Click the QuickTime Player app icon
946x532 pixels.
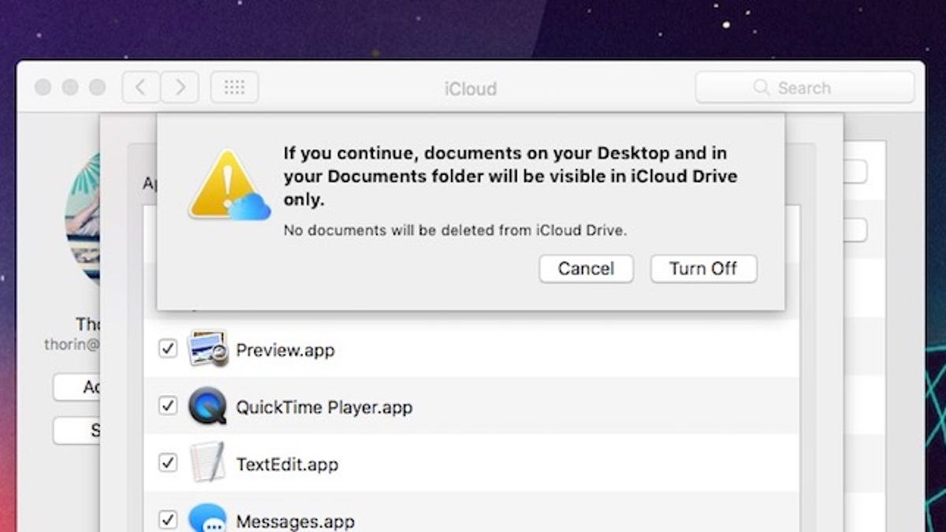click(x=207, y=407)
